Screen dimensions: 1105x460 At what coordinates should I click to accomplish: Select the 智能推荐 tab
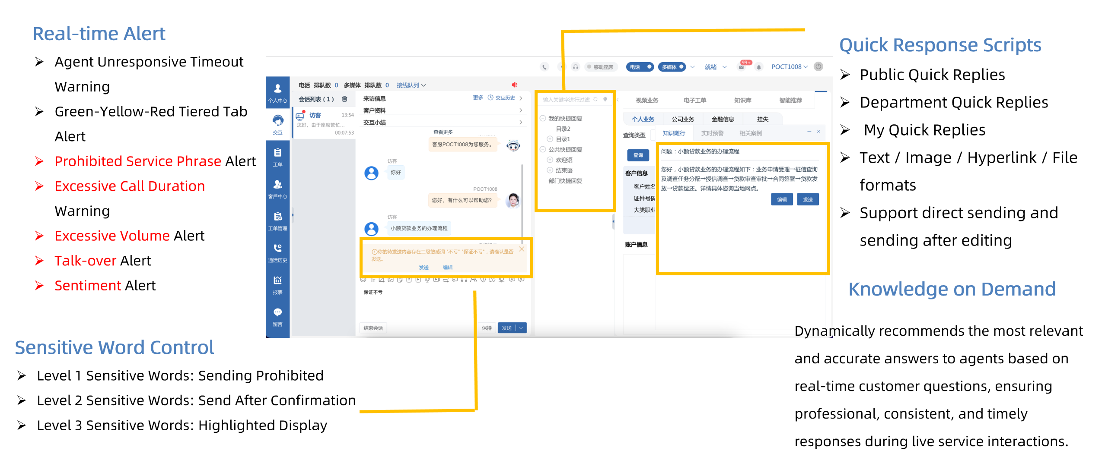790,100
